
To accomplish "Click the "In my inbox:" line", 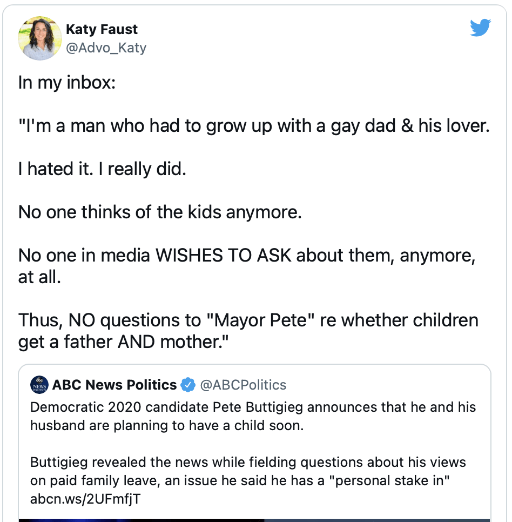I will point(67,83).
